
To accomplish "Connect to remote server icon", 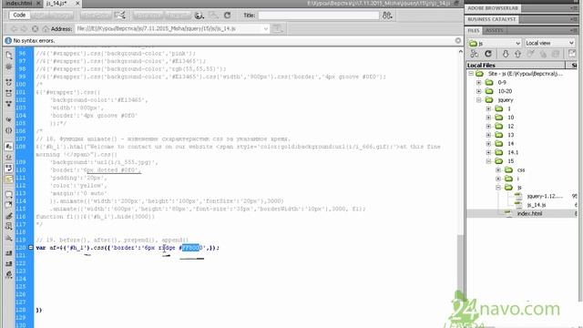I will 474,55.
